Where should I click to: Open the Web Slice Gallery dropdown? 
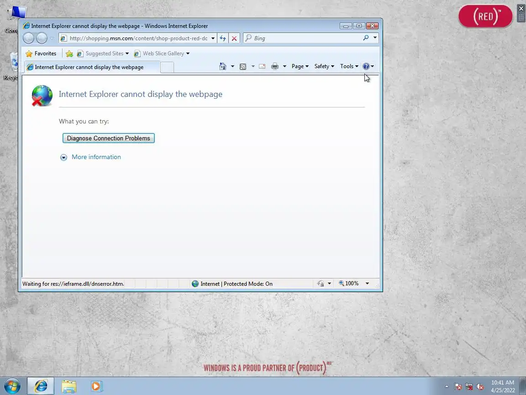point(162,53)
